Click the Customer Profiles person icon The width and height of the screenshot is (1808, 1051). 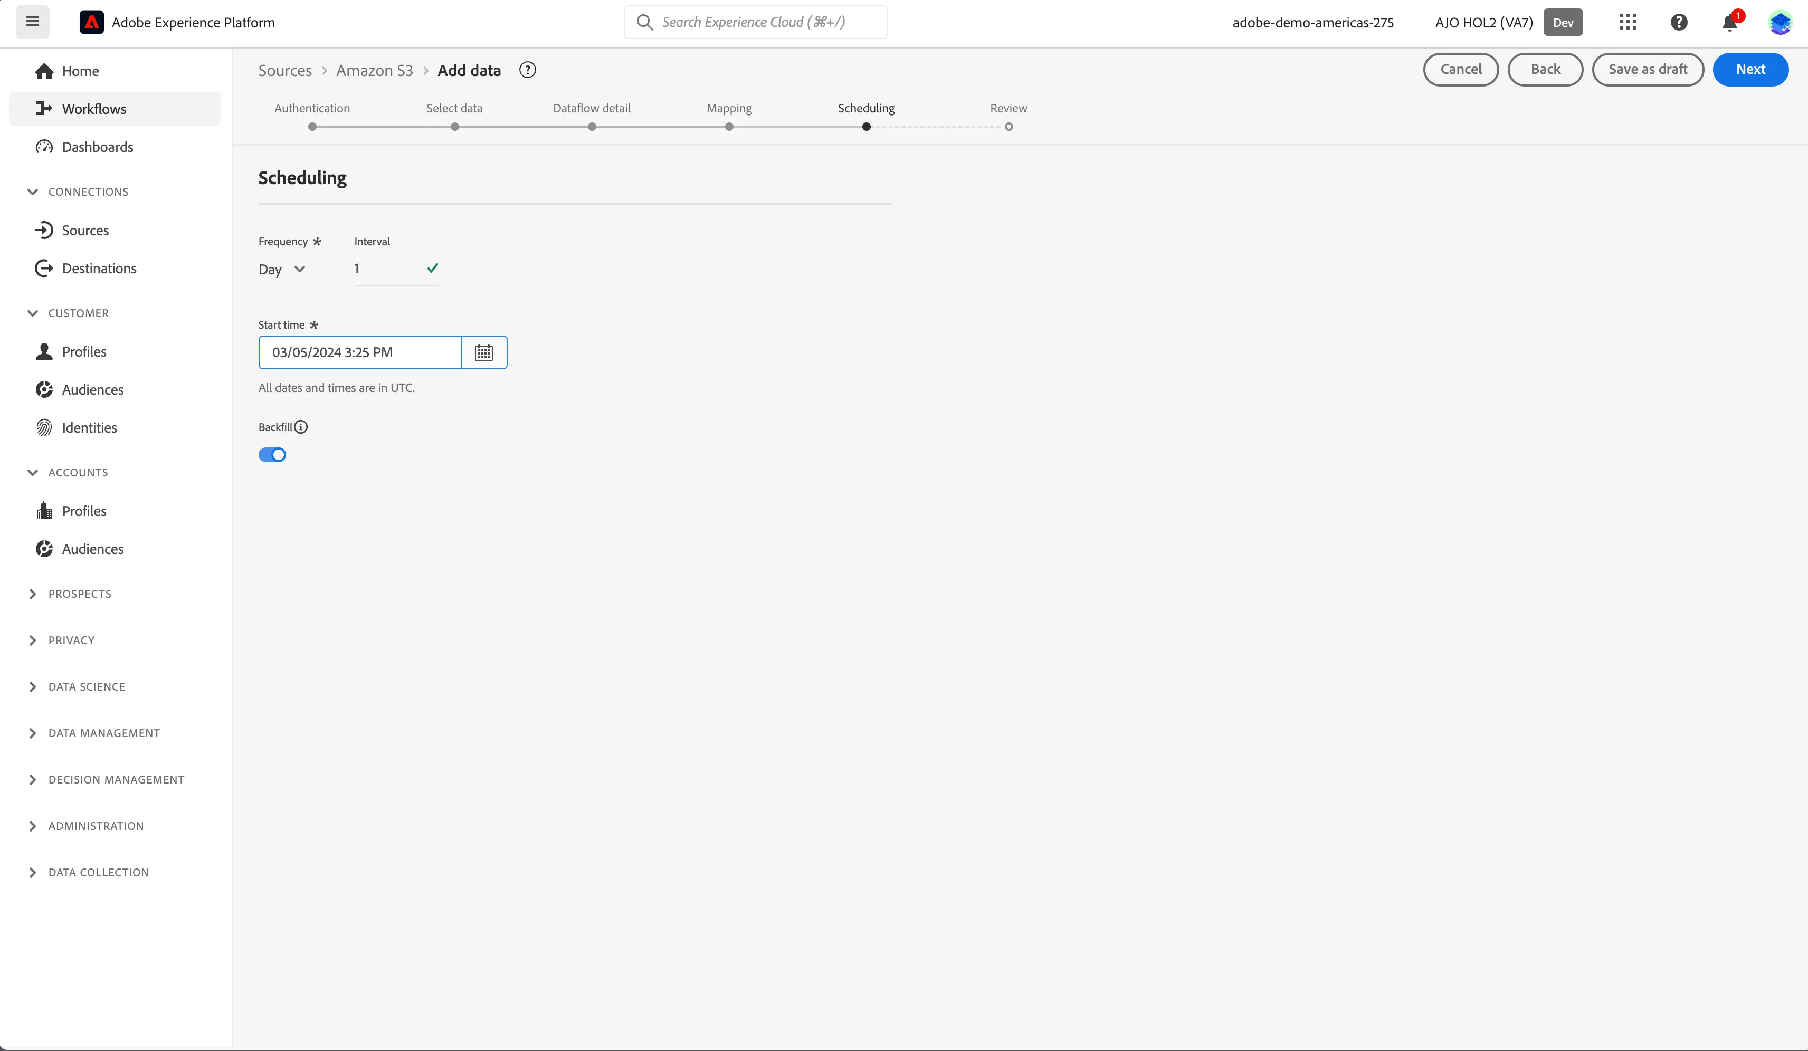click(44, 351)
